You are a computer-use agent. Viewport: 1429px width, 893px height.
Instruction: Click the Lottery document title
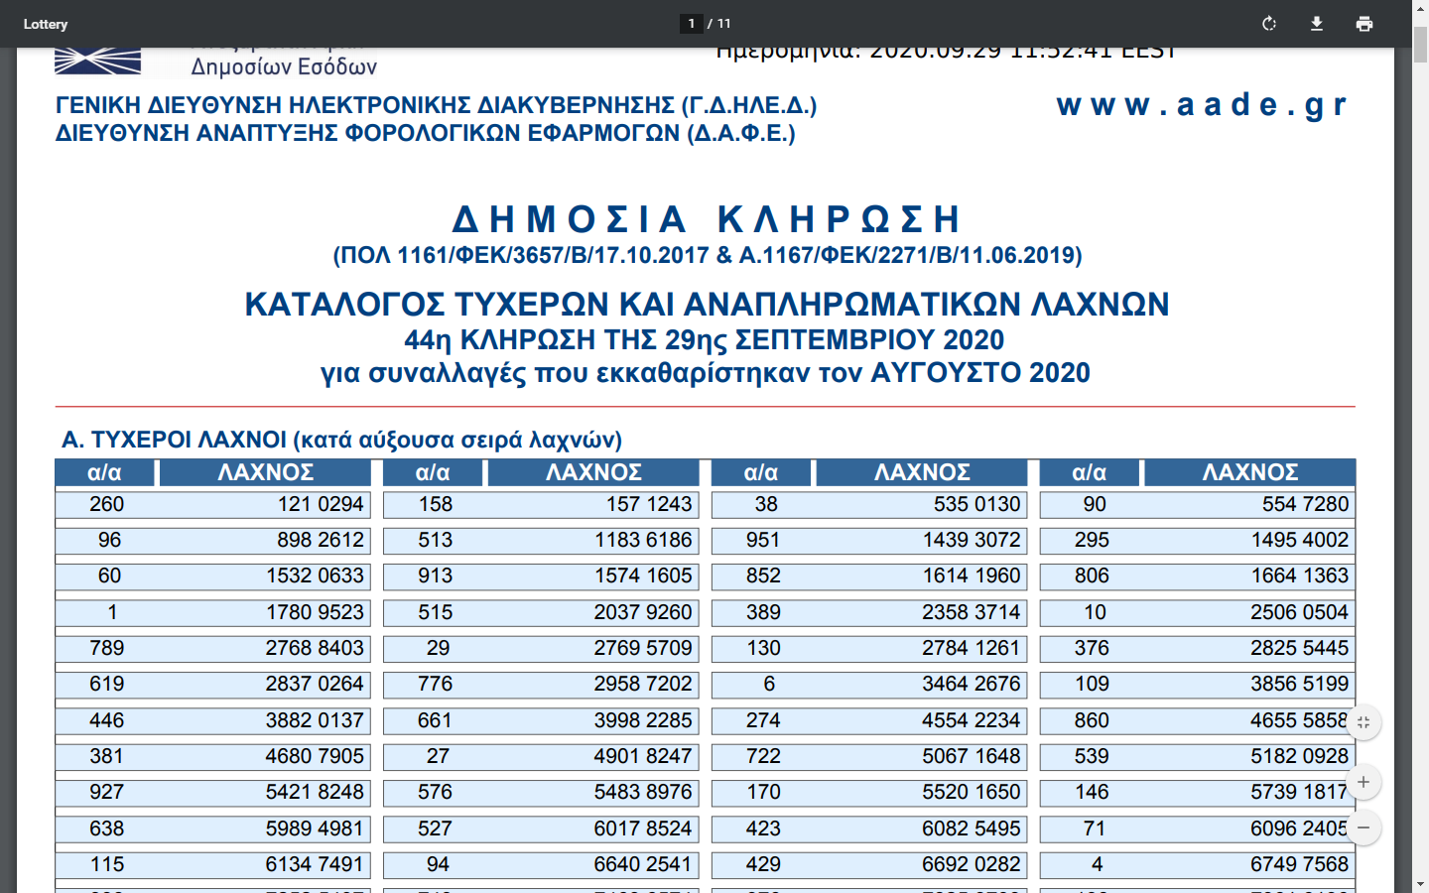tap(46, 24)
